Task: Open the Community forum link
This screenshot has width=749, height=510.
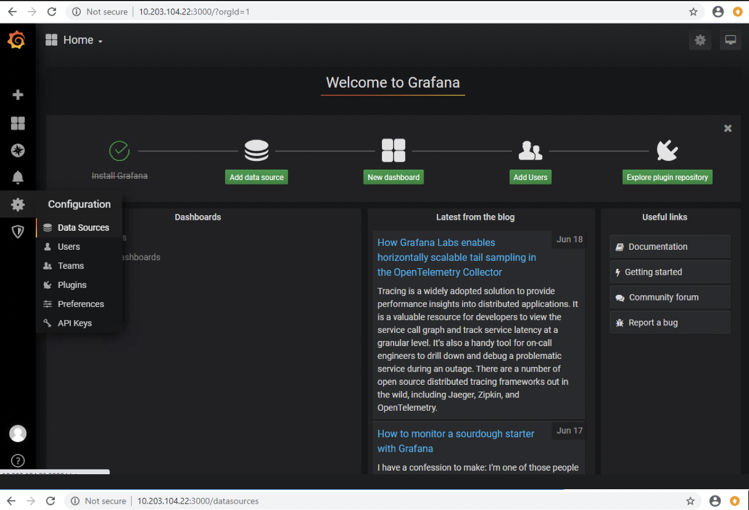Action: coord(671,297)
